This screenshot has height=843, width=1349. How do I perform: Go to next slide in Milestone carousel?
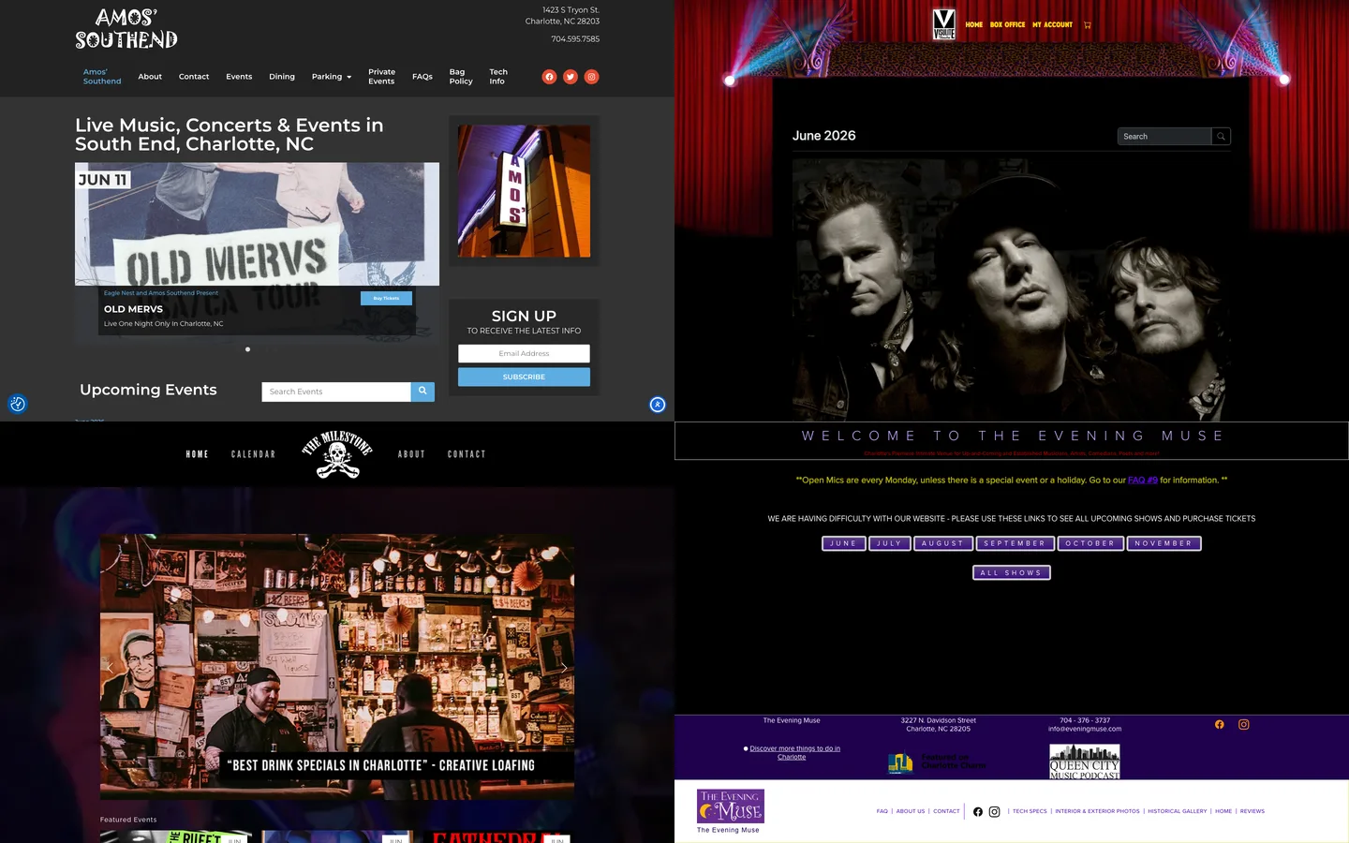pyautogui.click(x=564, y=668)
